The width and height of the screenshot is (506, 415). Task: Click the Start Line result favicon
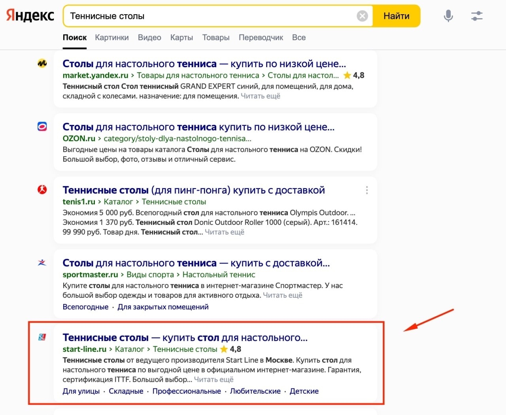point(42,337)
